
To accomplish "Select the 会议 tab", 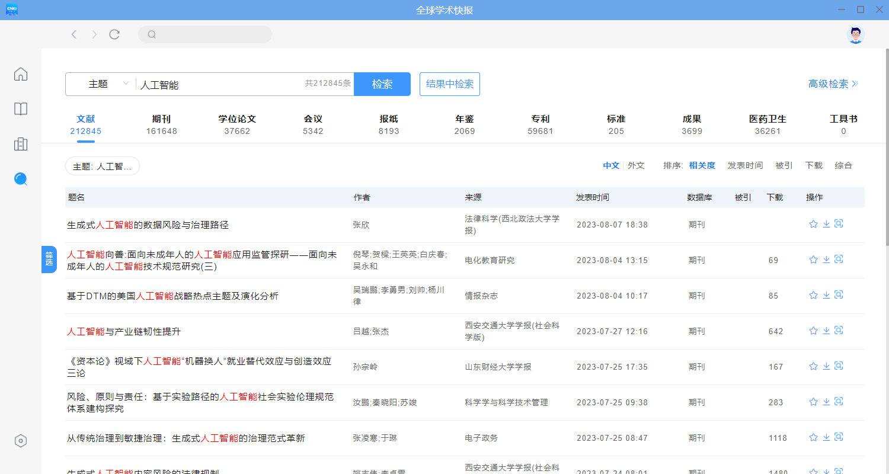I will click(x=313, y=124).
